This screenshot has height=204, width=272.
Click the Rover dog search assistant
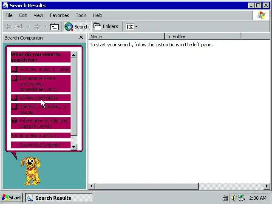pos(31,171)
